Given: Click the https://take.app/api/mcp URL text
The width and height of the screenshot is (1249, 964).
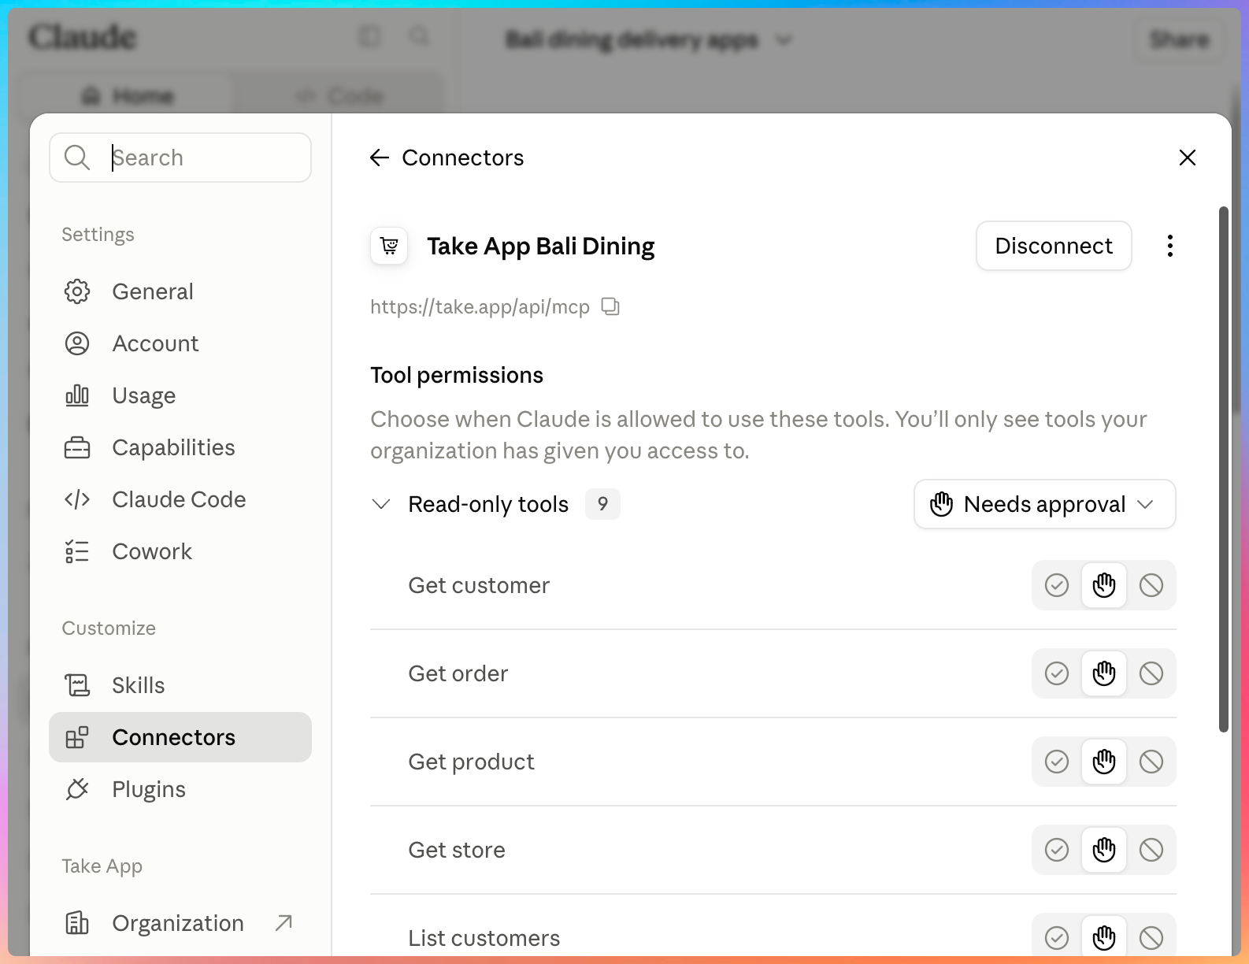Looking at the screenshot, I should point(480,306).
